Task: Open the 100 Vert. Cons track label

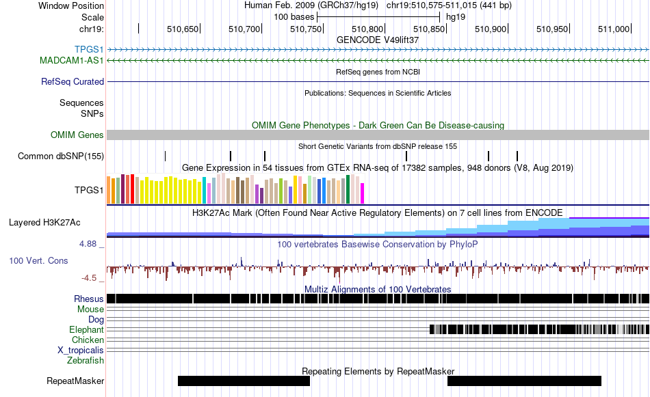Action: 38,261
